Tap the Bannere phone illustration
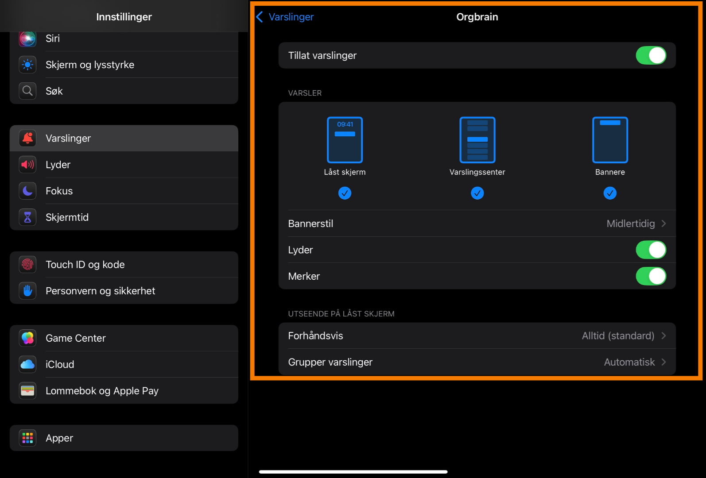706x478 pixels. click(x=610, y=140)
